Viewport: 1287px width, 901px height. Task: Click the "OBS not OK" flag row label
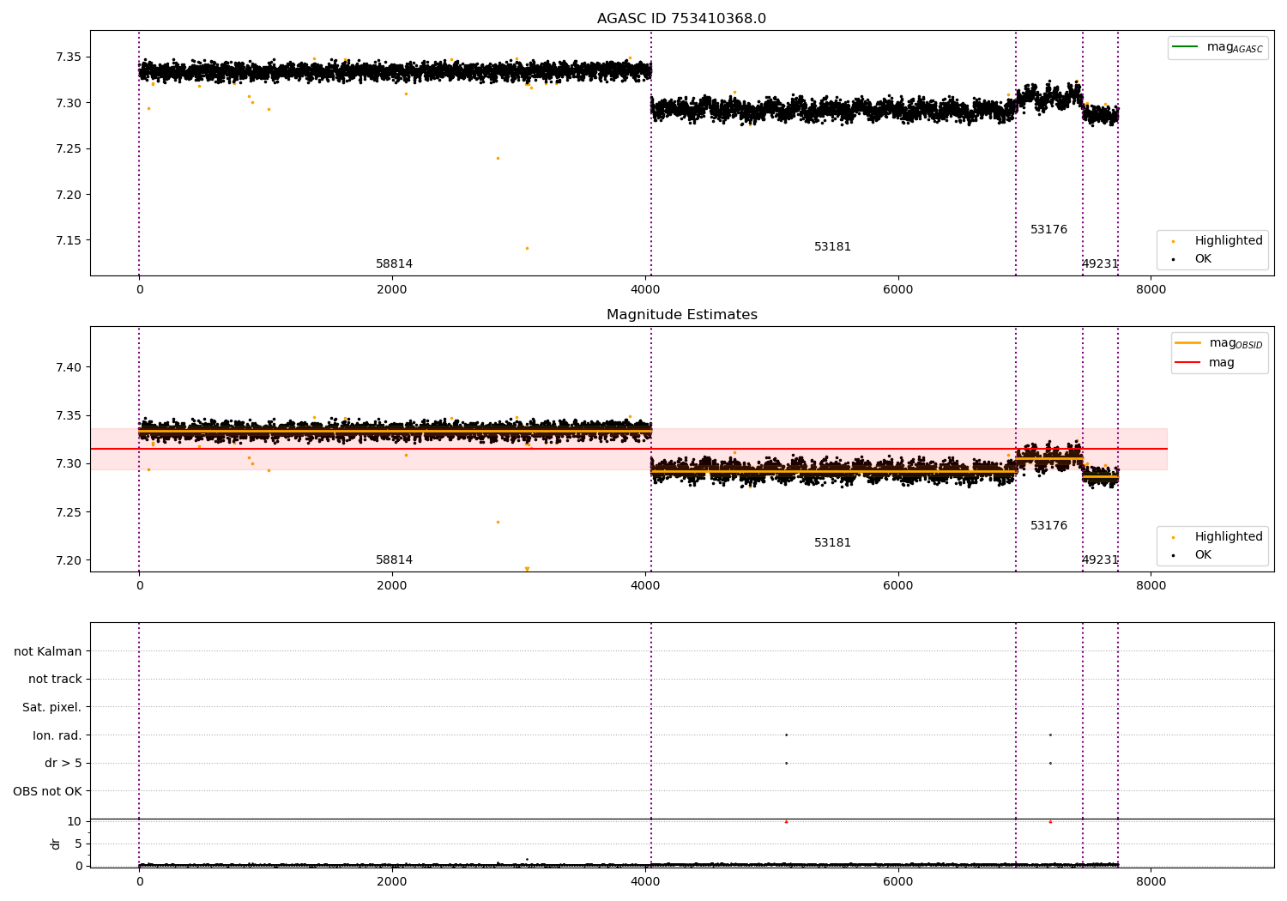48,791
